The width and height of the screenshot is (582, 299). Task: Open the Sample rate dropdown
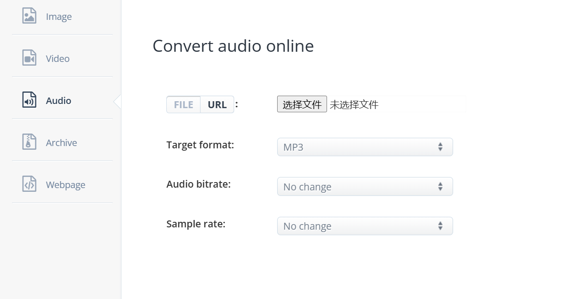pos(364,226)
